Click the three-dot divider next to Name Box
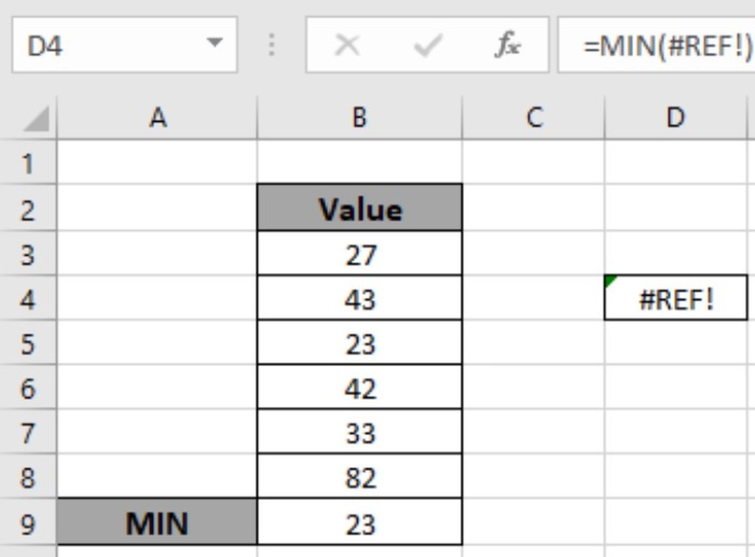 [x=272, y=44]
